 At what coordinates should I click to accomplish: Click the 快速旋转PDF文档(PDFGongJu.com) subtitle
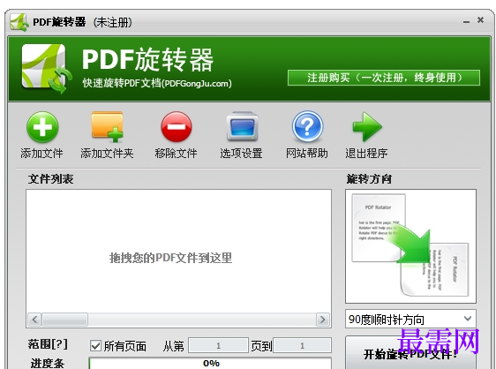coord(157,83)
